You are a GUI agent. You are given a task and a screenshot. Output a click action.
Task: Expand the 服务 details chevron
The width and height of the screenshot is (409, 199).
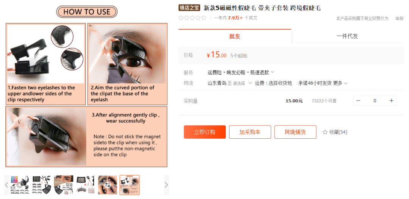coord(272,72)
